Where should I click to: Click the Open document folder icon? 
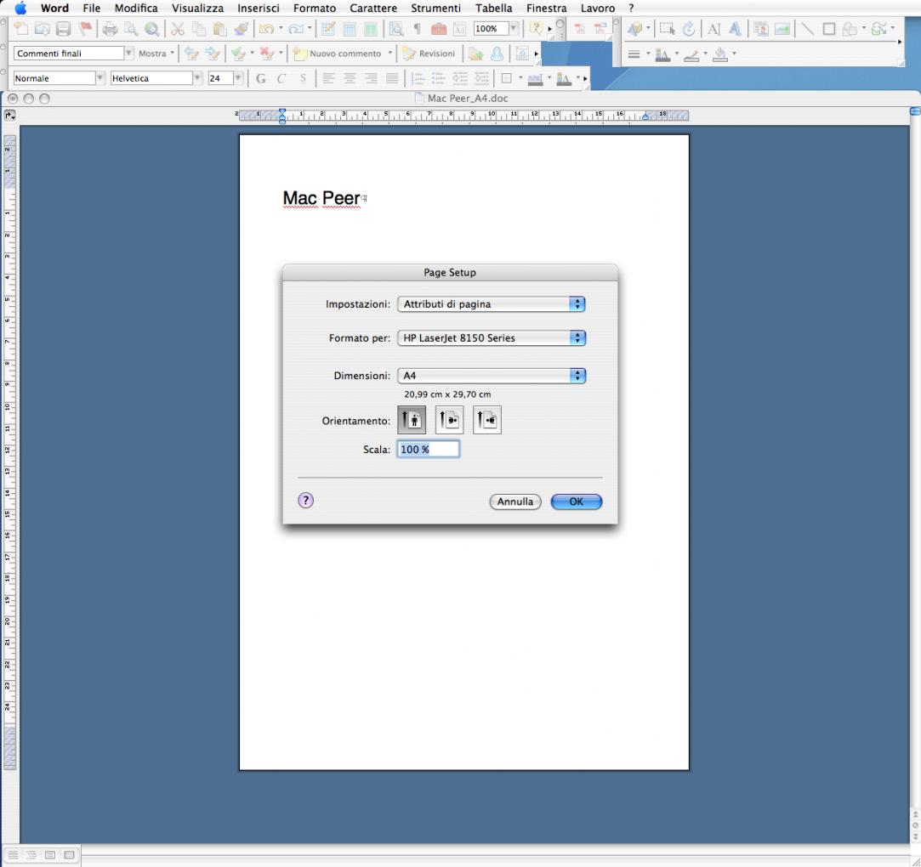click(x=42, y=28)
